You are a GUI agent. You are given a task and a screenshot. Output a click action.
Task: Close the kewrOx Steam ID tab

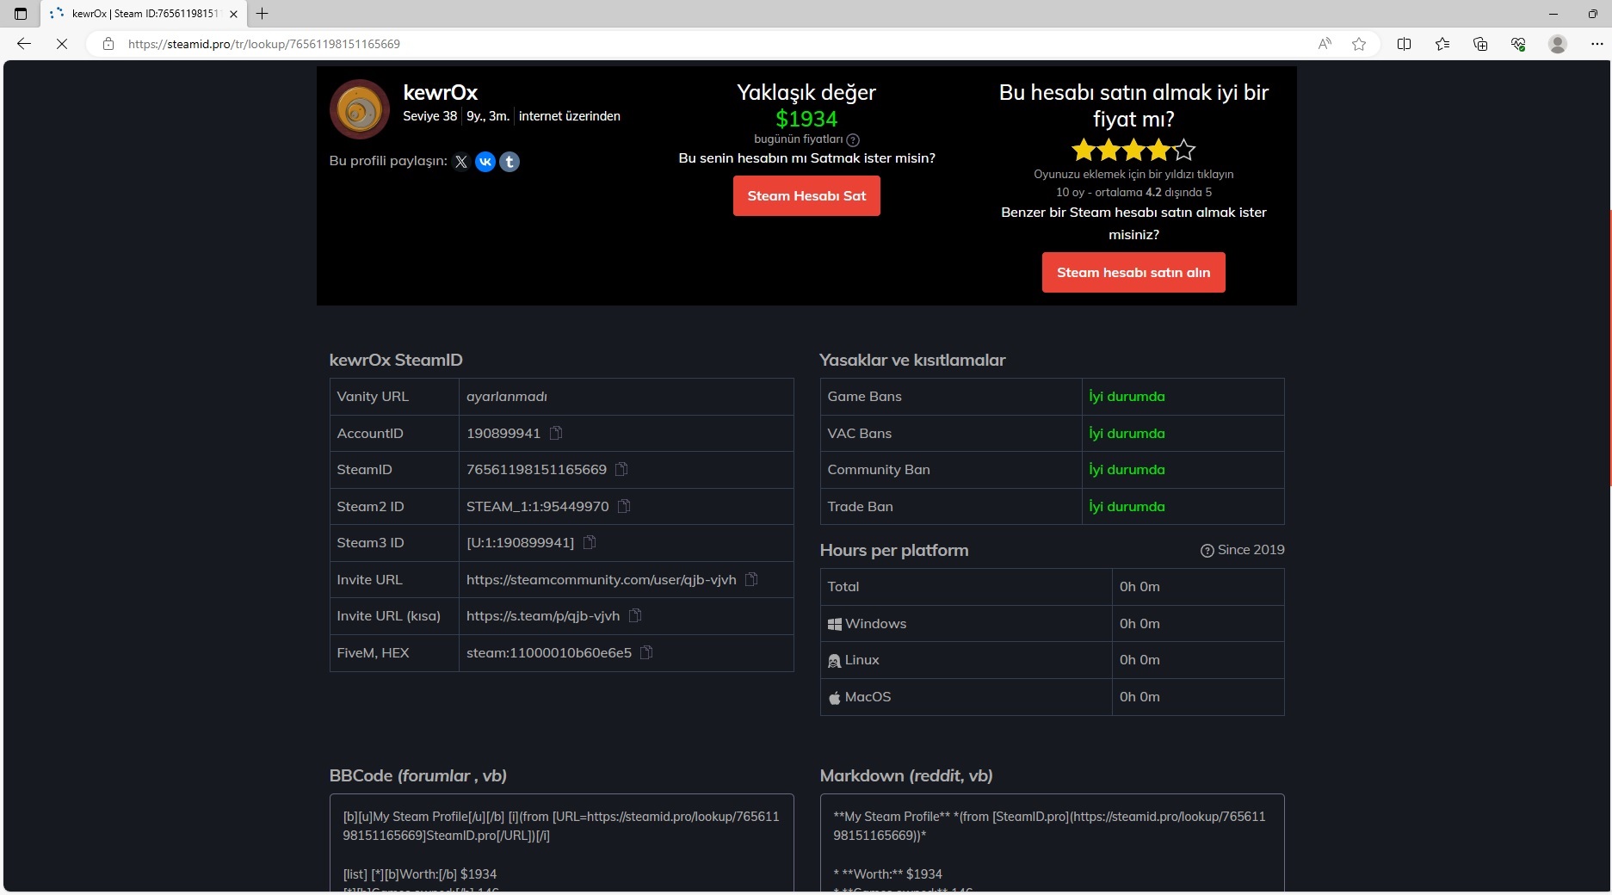(233, 14)
